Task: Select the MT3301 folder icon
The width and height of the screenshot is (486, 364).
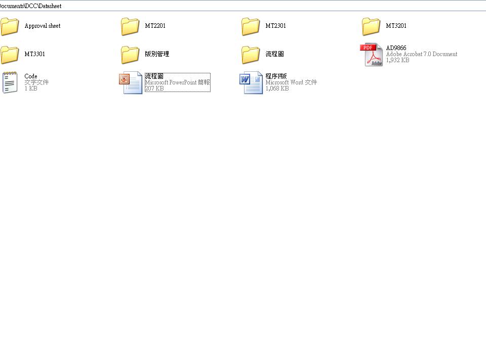Action: 10,55
